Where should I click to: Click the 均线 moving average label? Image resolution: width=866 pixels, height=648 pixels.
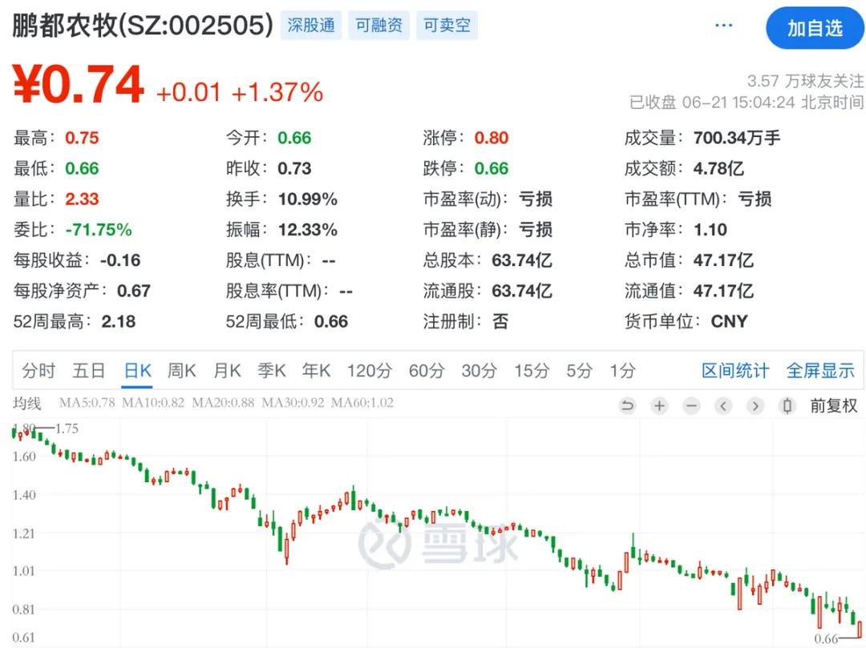(27, 403)
